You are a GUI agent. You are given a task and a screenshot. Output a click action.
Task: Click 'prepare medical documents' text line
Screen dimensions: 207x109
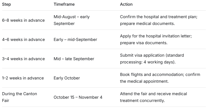(x=147, y=24)
